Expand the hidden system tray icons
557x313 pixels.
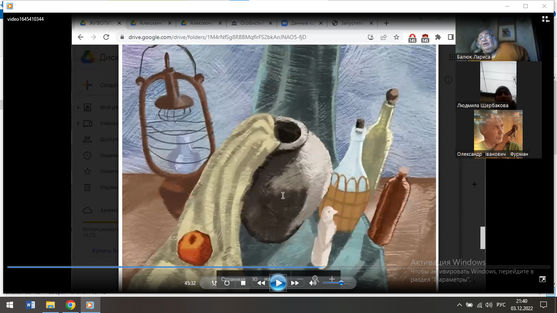pos(459,305)
